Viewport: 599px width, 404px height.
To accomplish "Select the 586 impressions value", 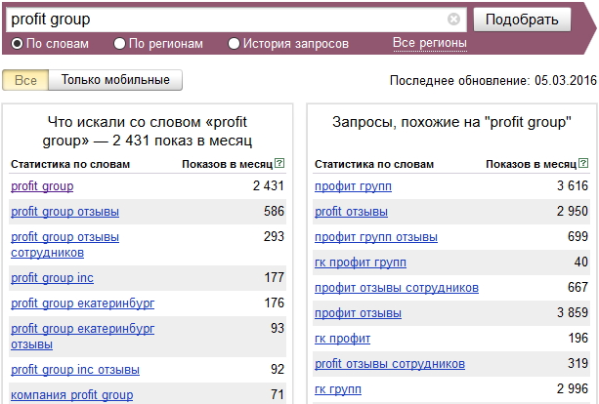I will (274, 211).
